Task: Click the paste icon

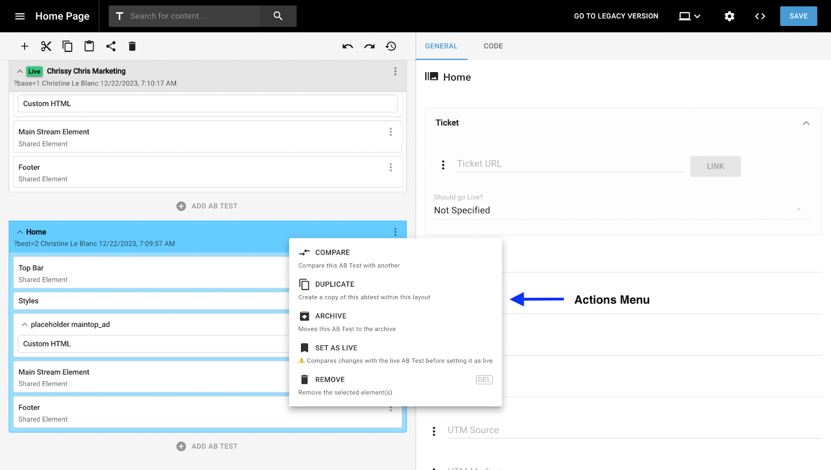Action: point(89,46)
